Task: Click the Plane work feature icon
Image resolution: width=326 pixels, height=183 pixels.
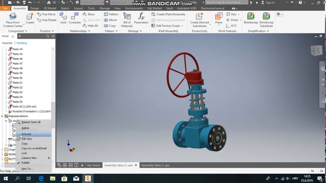Action: tap(219, 16)
